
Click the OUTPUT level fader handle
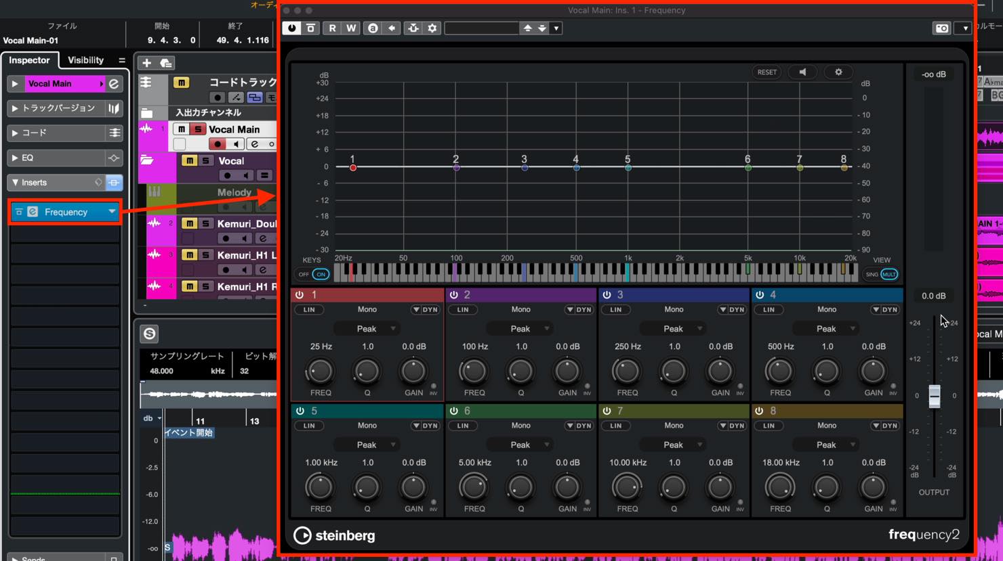click(x=935, y=396)
